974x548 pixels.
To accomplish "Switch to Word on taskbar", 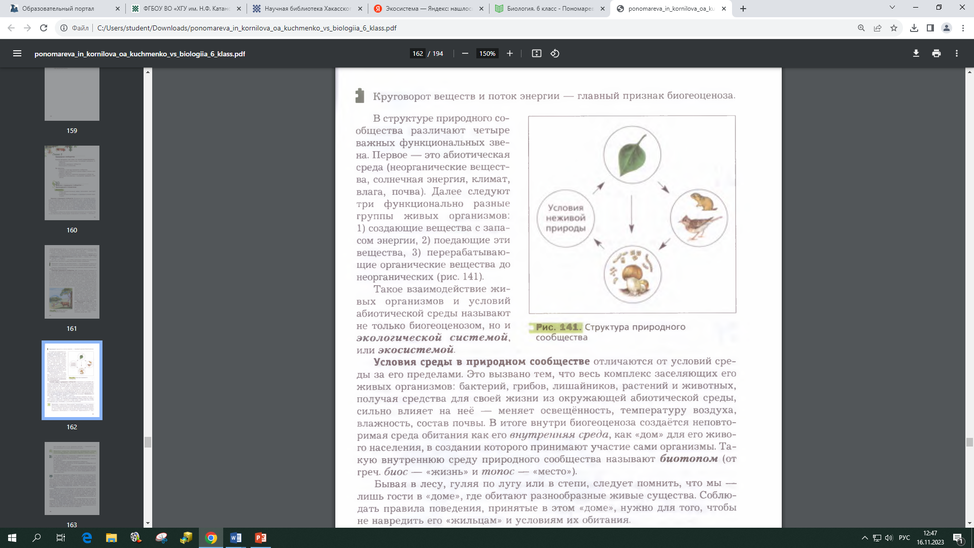I will click(x=236, y=538).
